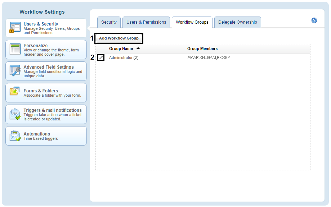Viewport: 331px width, 207px height.
Task: Select the Administrator (2) group row
Action: point(203,57)
